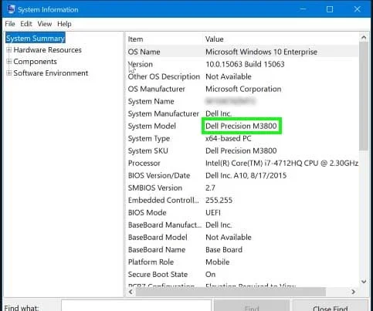Select the System Model row

242,126
